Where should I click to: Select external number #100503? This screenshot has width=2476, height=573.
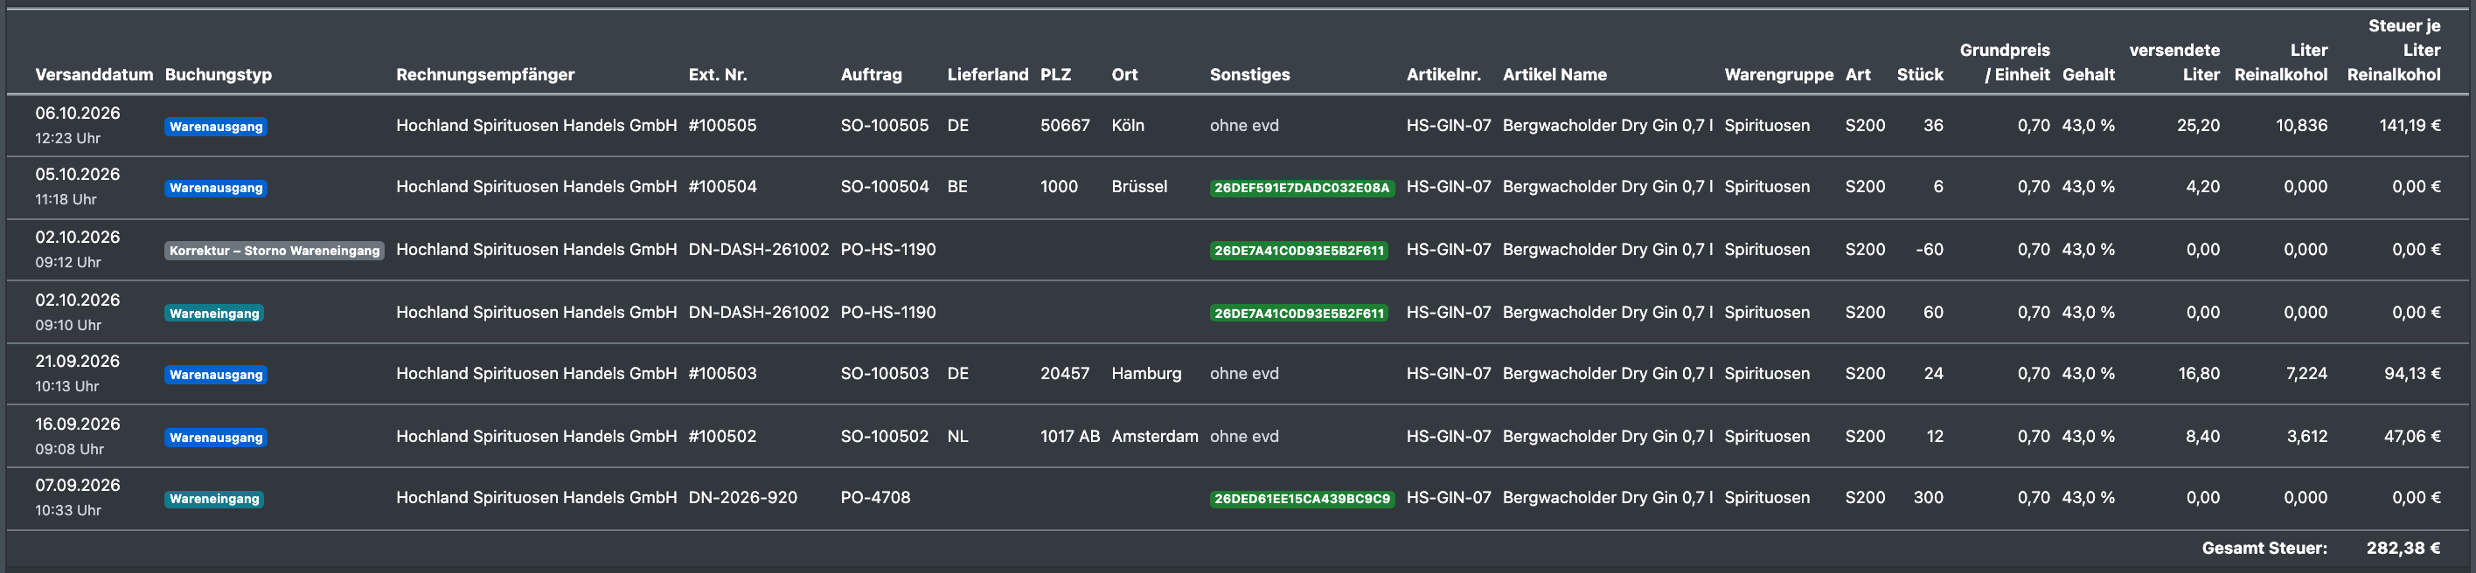[723, 375]
